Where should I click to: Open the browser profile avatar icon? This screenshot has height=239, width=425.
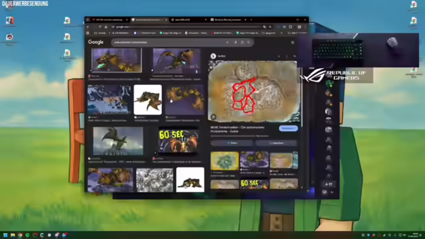(299, 27)
